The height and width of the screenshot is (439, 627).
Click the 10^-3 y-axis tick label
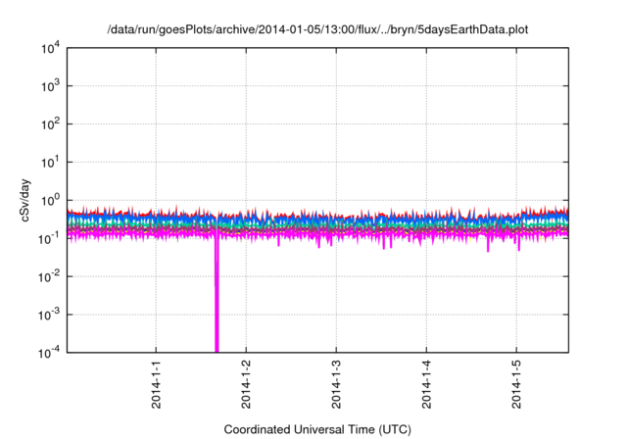[50, 316]
